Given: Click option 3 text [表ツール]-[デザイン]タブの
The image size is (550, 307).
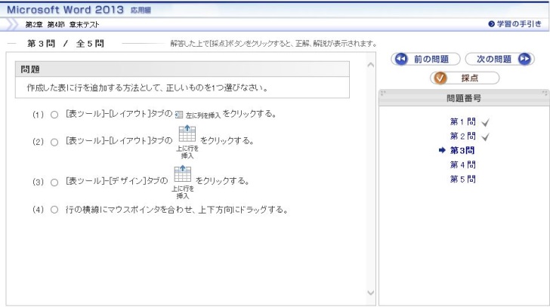Looking at the screenshot, I should tap(117, 181).
